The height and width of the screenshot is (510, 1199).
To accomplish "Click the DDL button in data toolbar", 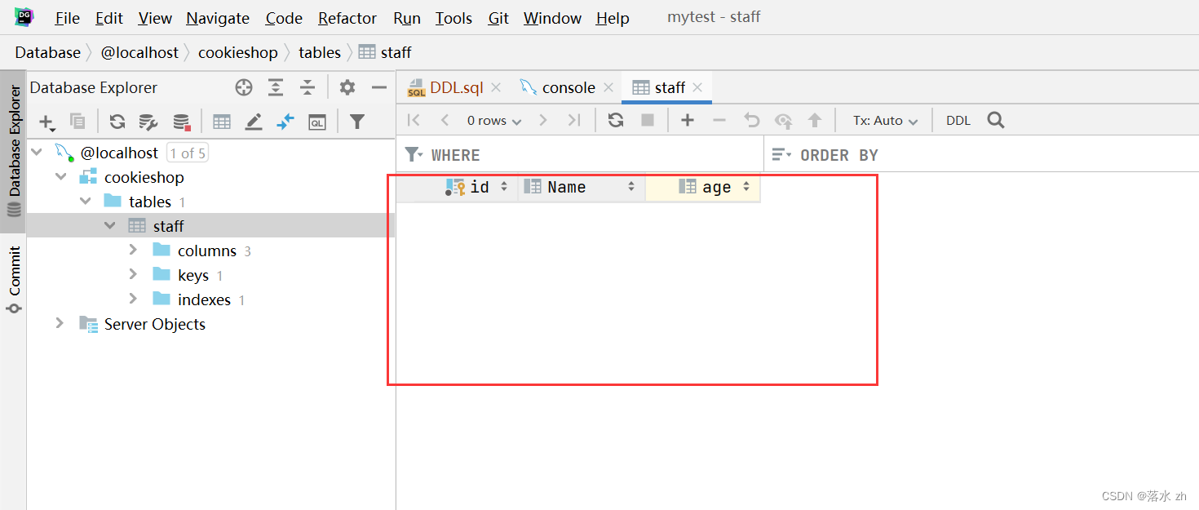I will [x=958, y=121].
